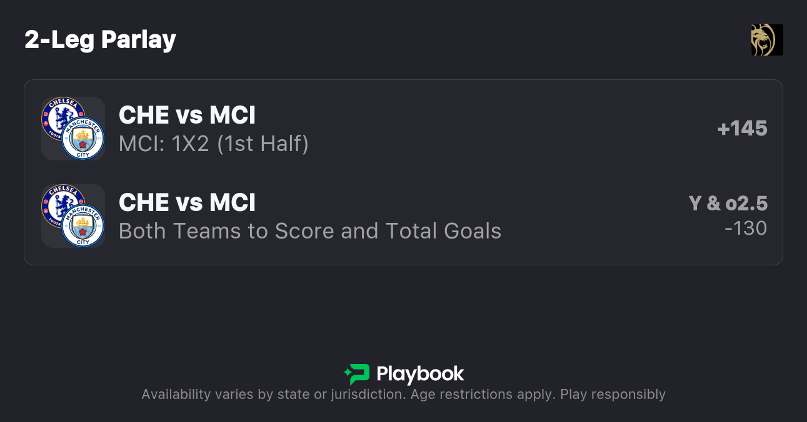Screen dimensions: 807x422
Task: Open the second "CHE vs MCI" match title
Action: 187,203
